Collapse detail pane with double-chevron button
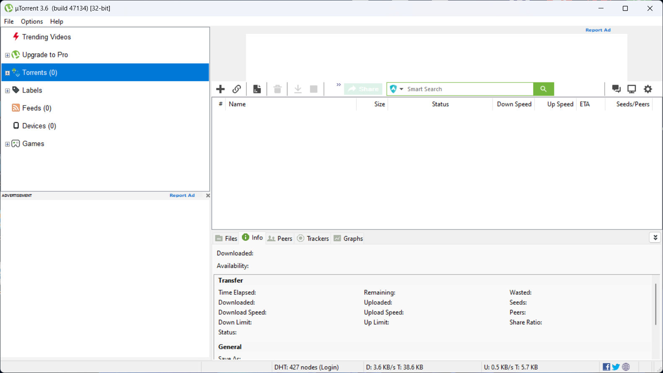 tap(655, 237)
